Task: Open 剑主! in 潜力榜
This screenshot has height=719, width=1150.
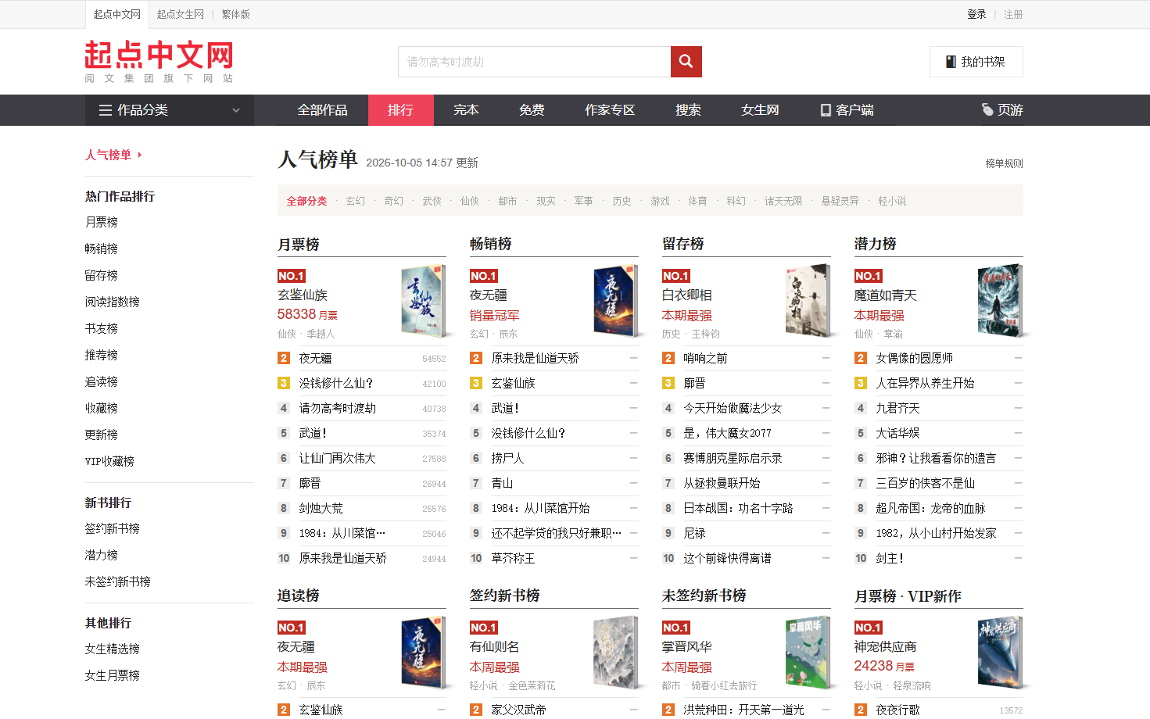Action: pos(890,558)
